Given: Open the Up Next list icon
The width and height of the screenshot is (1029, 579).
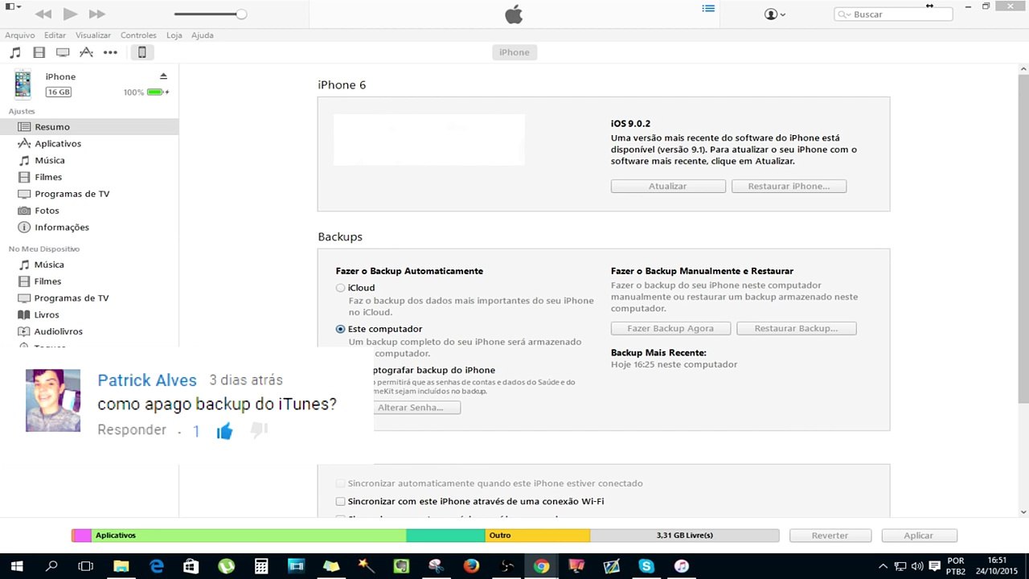Looking at the screenshot, I should (x=708, y=8).
